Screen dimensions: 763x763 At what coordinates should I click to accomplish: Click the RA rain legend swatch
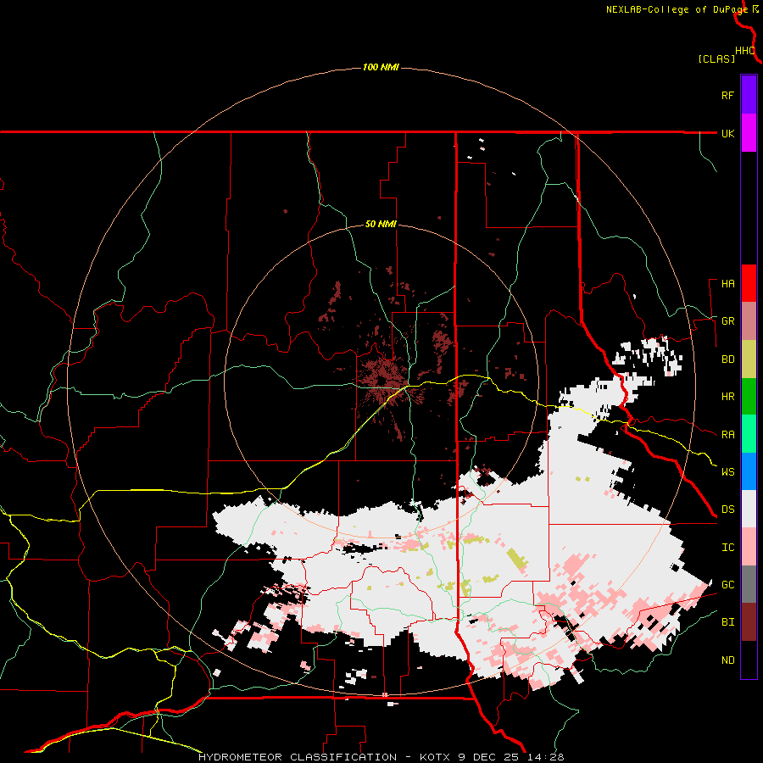click(x=749, y=434)
